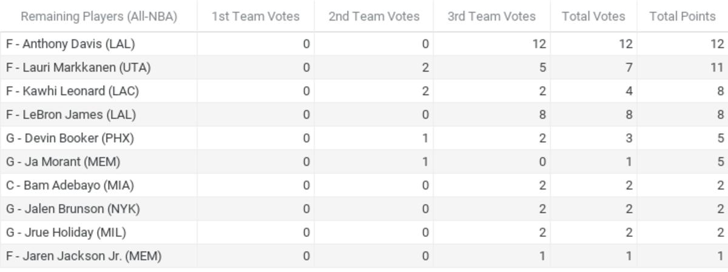Click the 3rd Team Votes header
This screenshot has height=272, width=728.
491,16
